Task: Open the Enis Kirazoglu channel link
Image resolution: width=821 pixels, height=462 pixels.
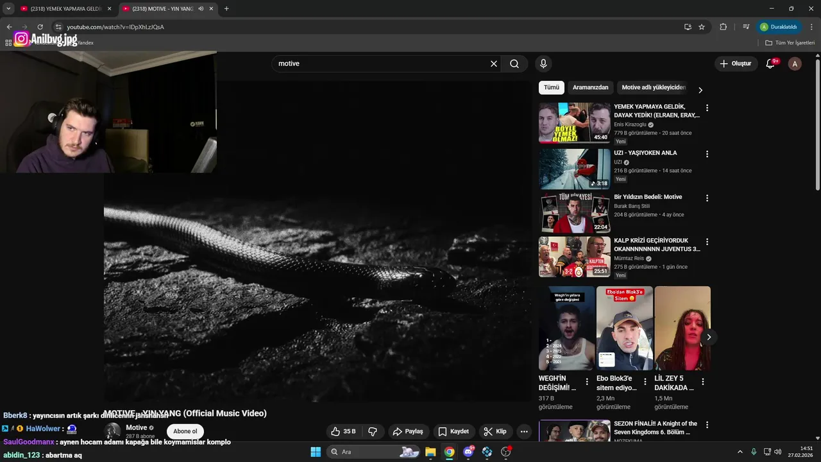Action: pos(630,124)
